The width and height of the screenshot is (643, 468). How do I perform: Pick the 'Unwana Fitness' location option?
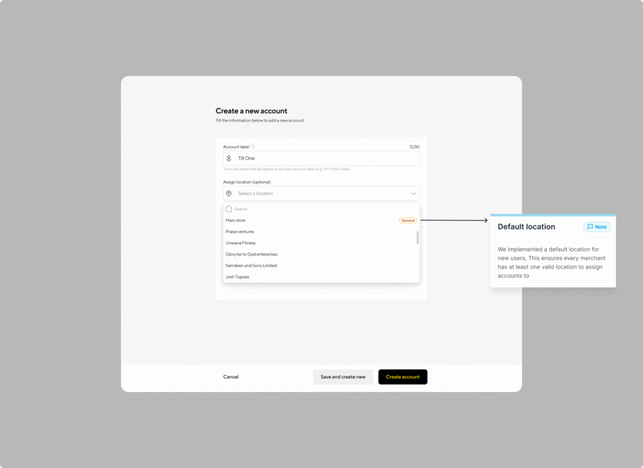coord(240,243)
